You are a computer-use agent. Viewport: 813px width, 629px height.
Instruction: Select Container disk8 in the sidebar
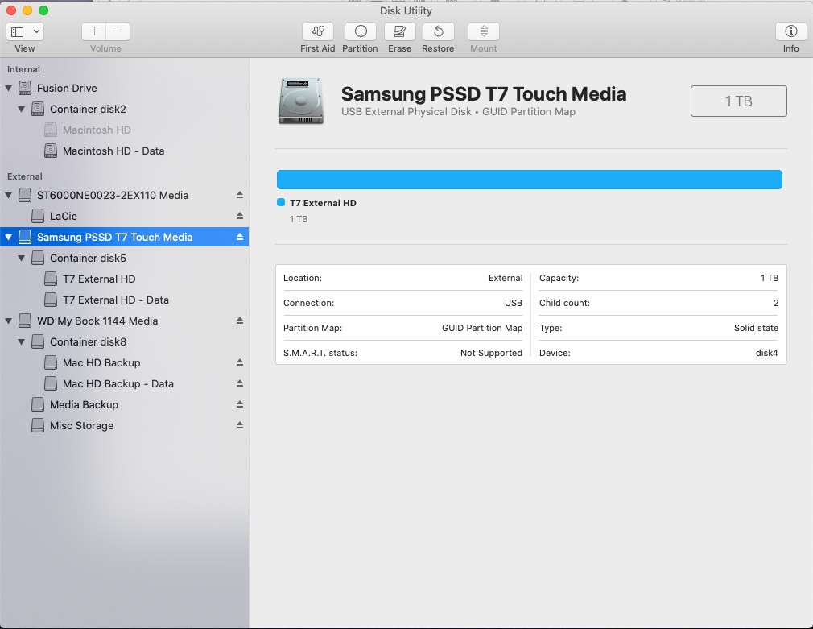point(125,341)
